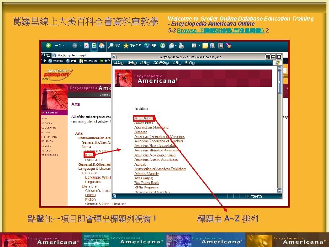Click the lighthouse image in popup Americana banner
Viewport: 329px width, 247px height.
(123, 78)
